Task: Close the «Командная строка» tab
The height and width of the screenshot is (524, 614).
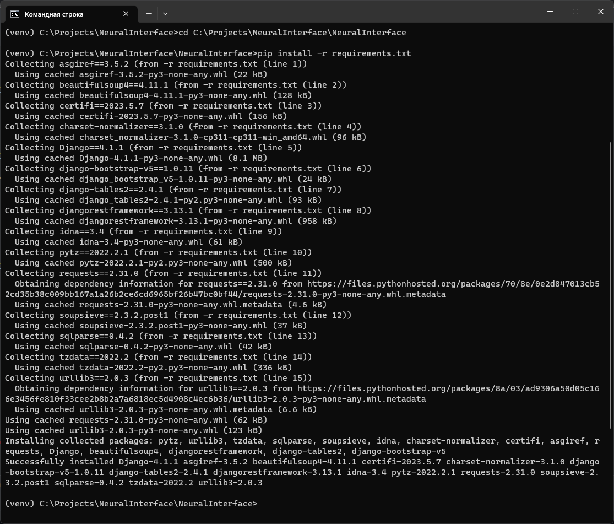Action: 126,13
